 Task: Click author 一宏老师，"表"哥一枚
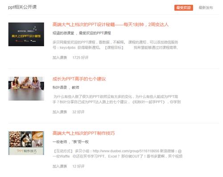coord(70,142)
